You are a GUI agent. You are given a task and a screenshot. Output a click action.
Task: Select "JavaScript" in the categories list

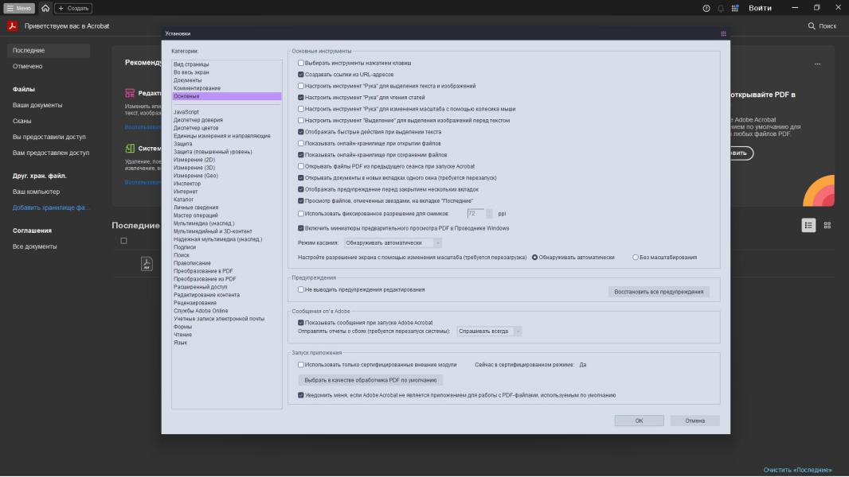[186, 112]
